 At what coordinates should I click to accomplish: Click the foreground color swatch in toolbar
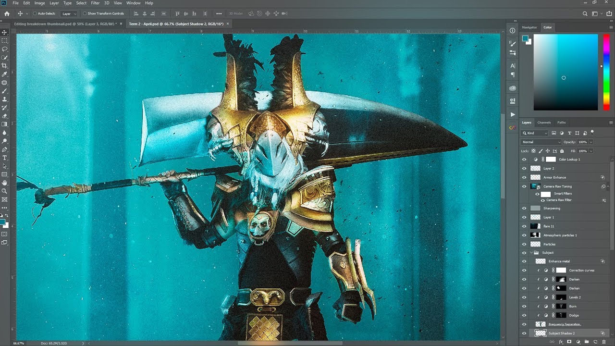click(x=3, y=222)
